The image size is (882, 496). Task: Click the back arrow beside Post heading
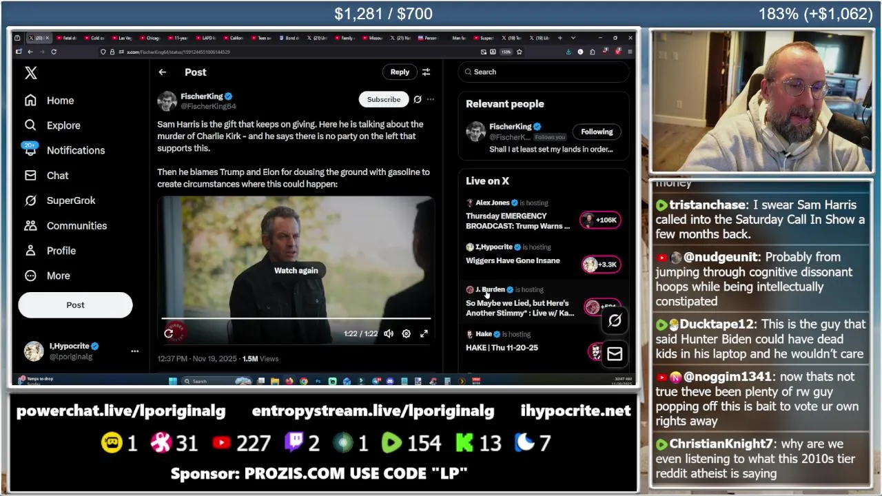point(162,72)
